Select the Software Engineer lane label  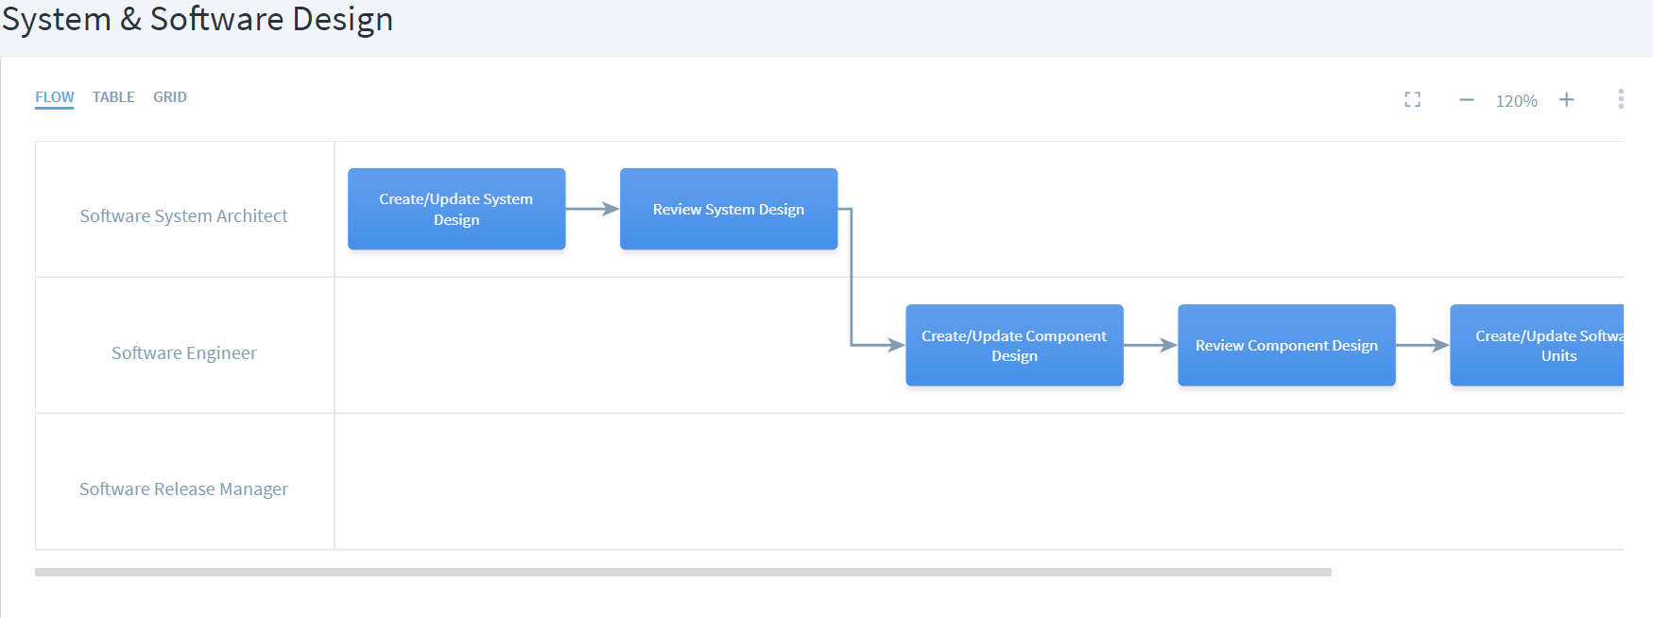pyautogui.click(x=183, y=353)
